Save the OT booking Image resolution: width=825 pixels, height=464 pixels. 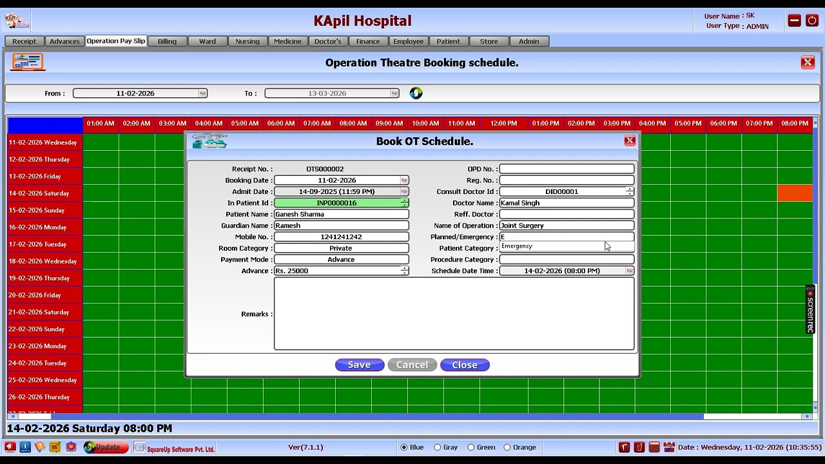pos(360,365)
